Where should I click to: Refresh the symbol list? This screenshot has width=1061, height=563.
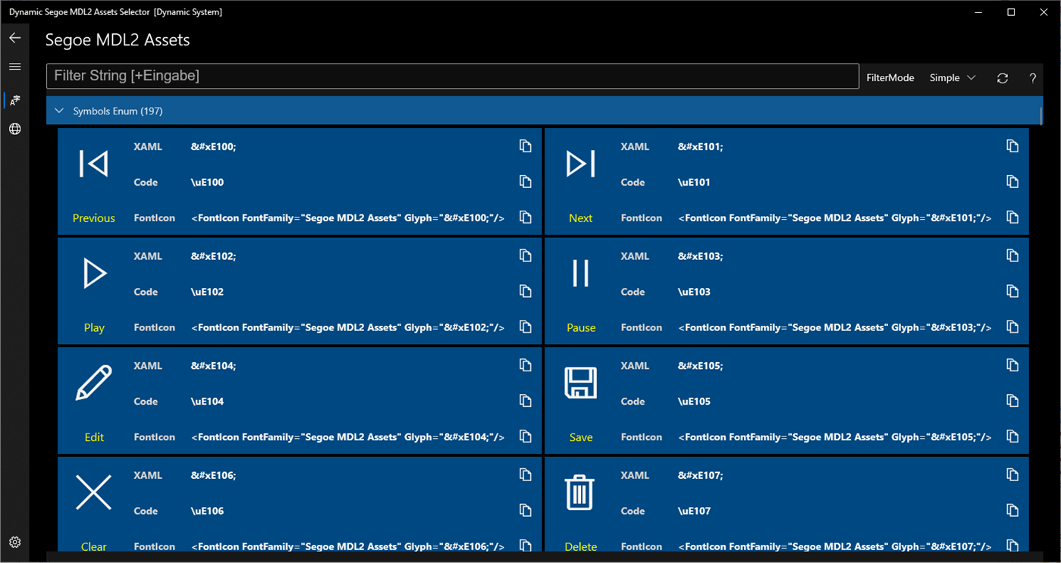pos(1003,78)
